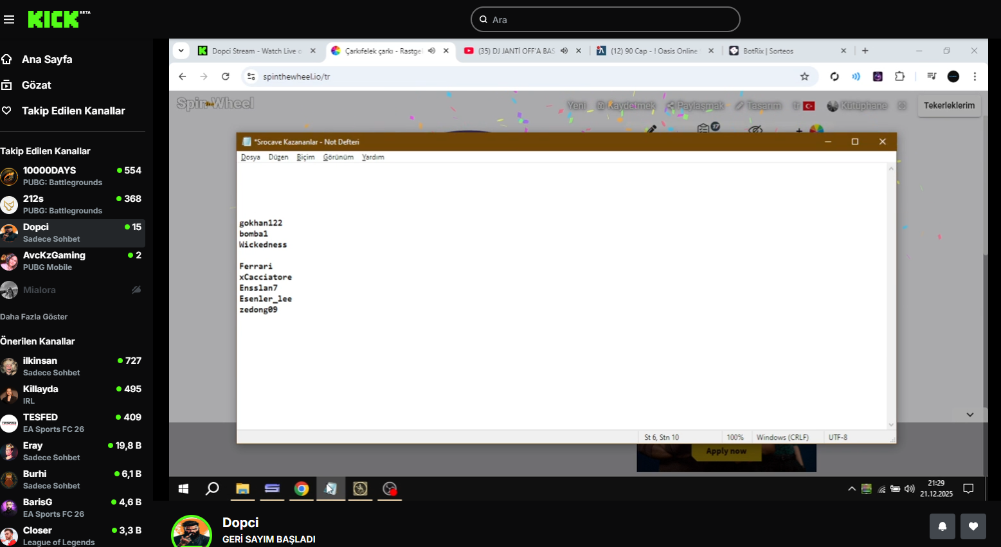This screenshot has width=1001, height=547.
Task: Click the gokhan122 line in Notepad
Action: click(261, 223)
